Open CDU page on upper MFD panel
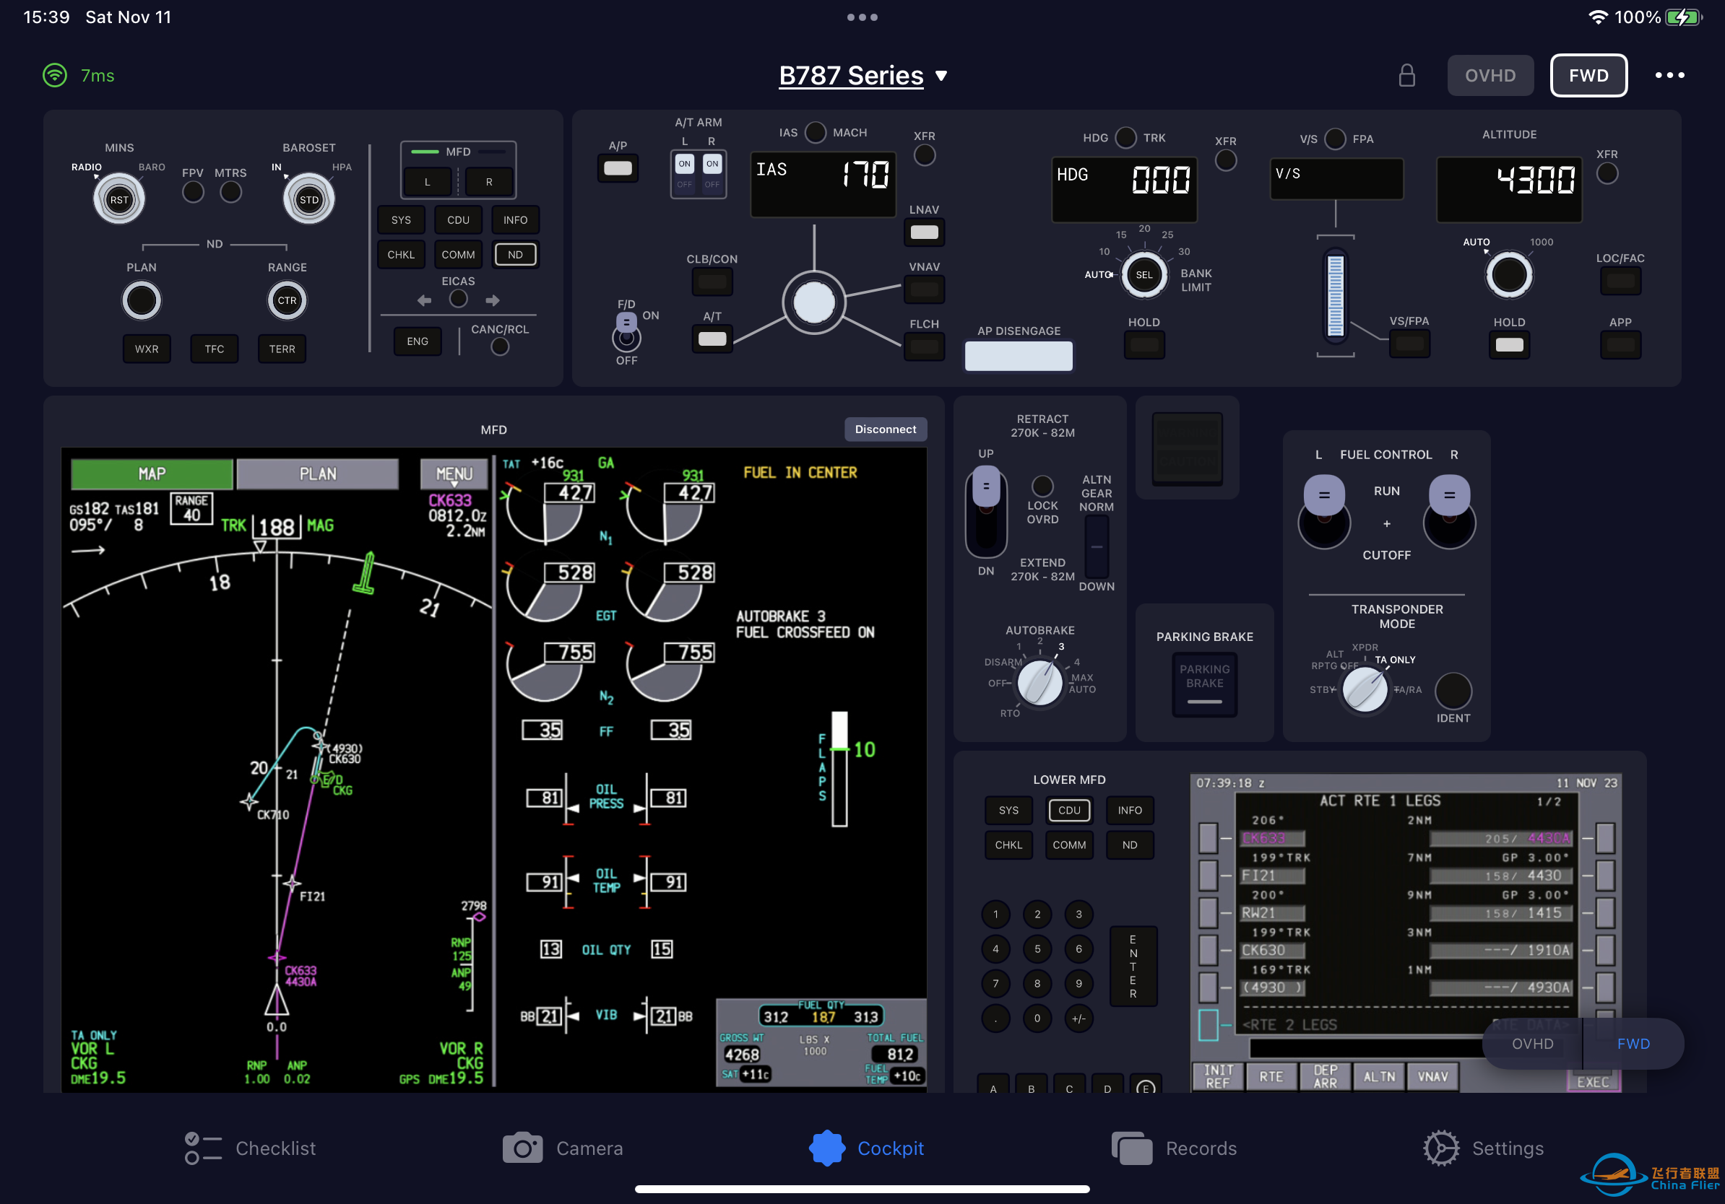 coord(458,220)
